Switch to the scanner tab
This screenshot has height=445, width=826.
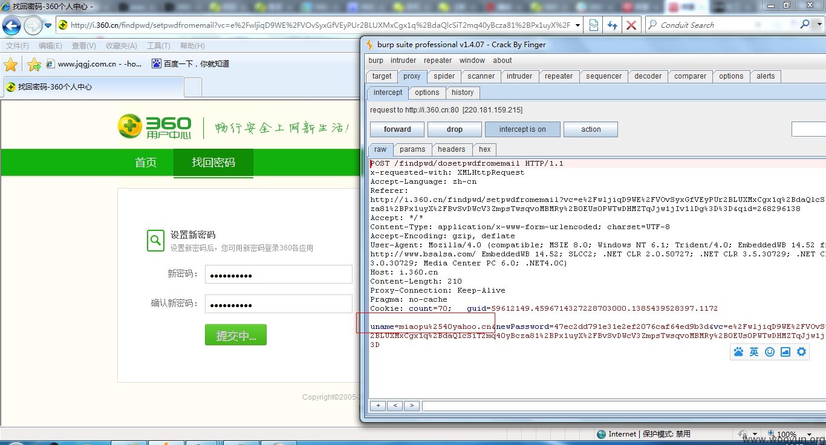481,76
